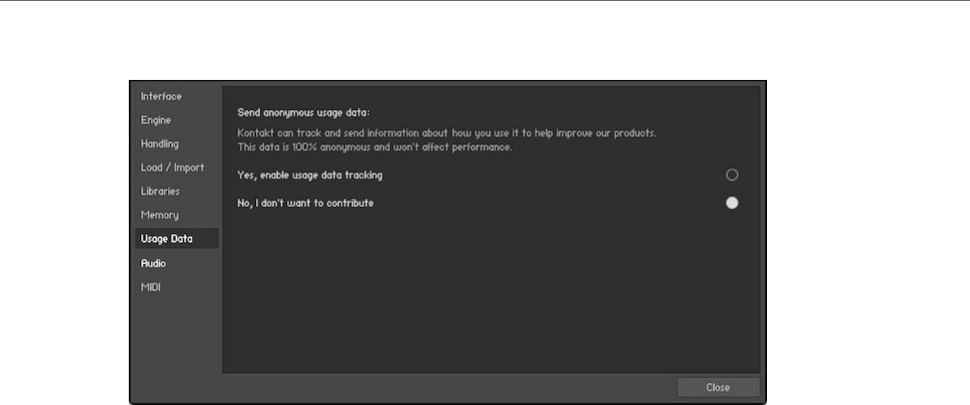The height and width of the screenshot is (405, 970).
Task: Go to the Load / Import tab
Action: tap(173, 167)
